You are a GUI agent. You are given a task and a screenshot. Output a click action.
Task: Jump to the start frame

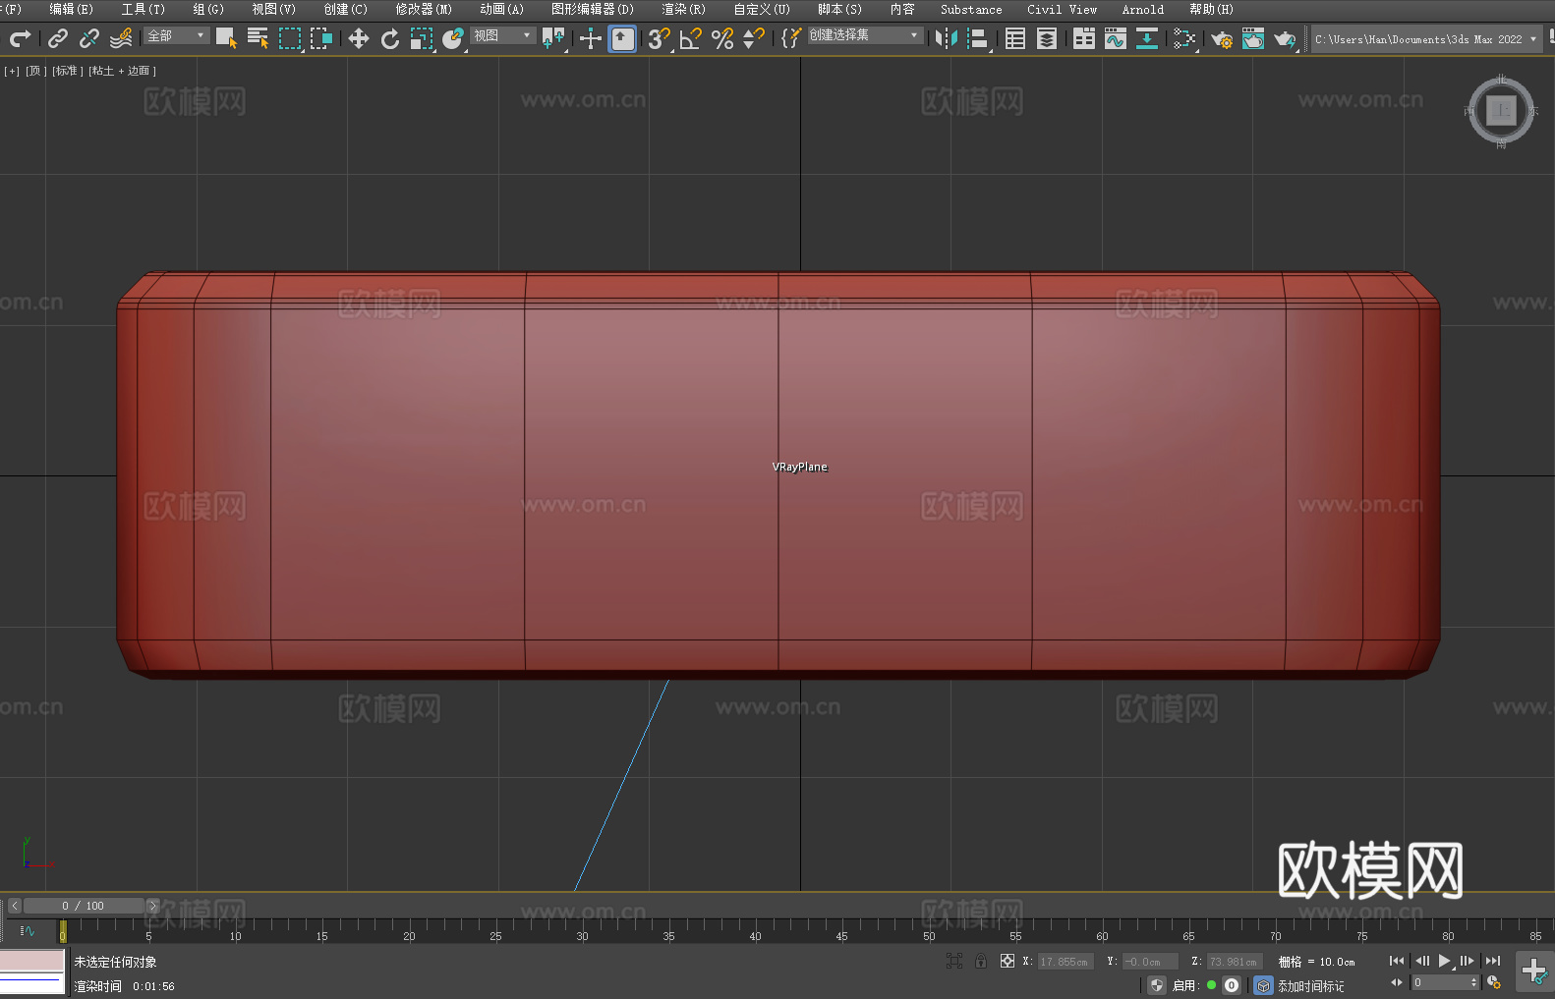[1397, 961]
